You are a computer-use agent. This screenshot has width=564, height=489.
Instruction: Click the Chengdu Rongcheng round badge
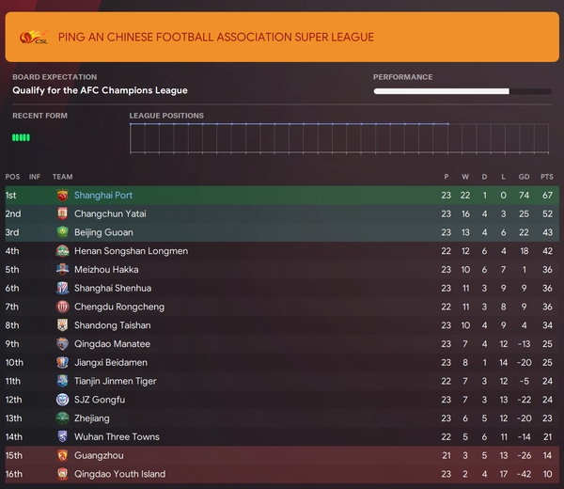coord(62,307)
